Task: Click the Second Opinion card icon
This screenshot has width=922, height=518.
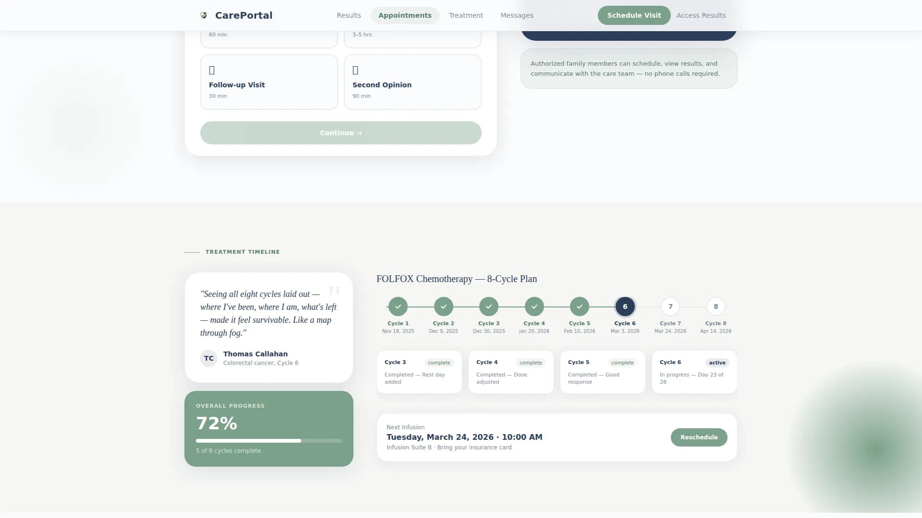Action: click(x=355, y=70)
